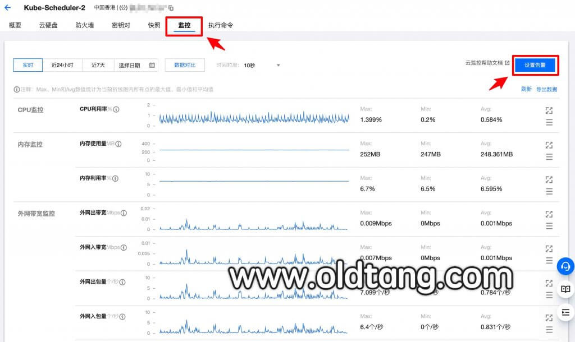
Task: Click the 设置告警 button
Action: click(x=535, y=65)
